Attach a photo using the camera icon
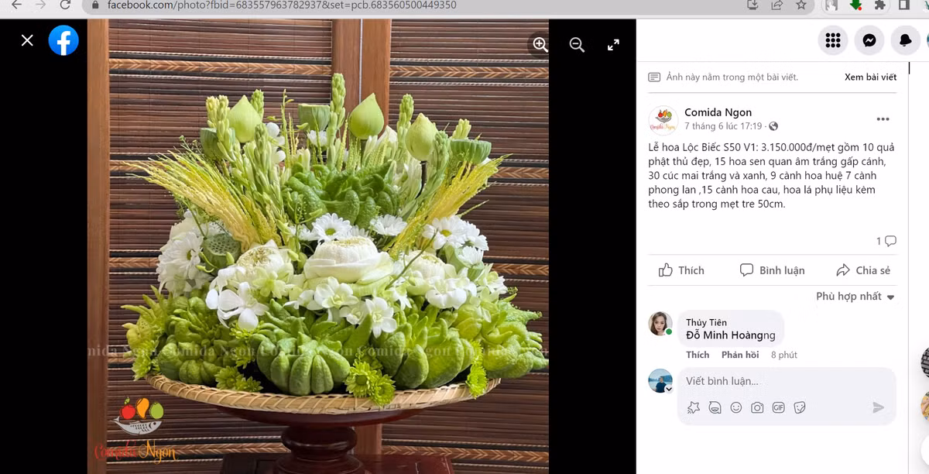Viewport: 929px width, 474px height. click(x=757, y=407)
